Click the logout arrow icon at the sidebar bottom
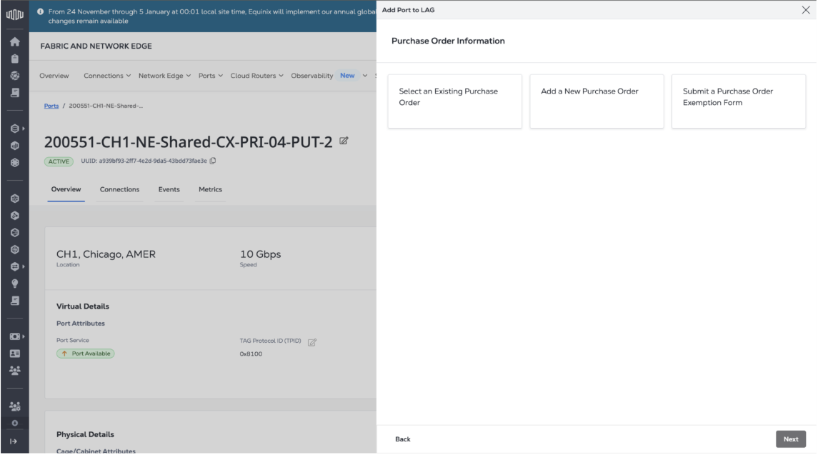 point(14,441)
